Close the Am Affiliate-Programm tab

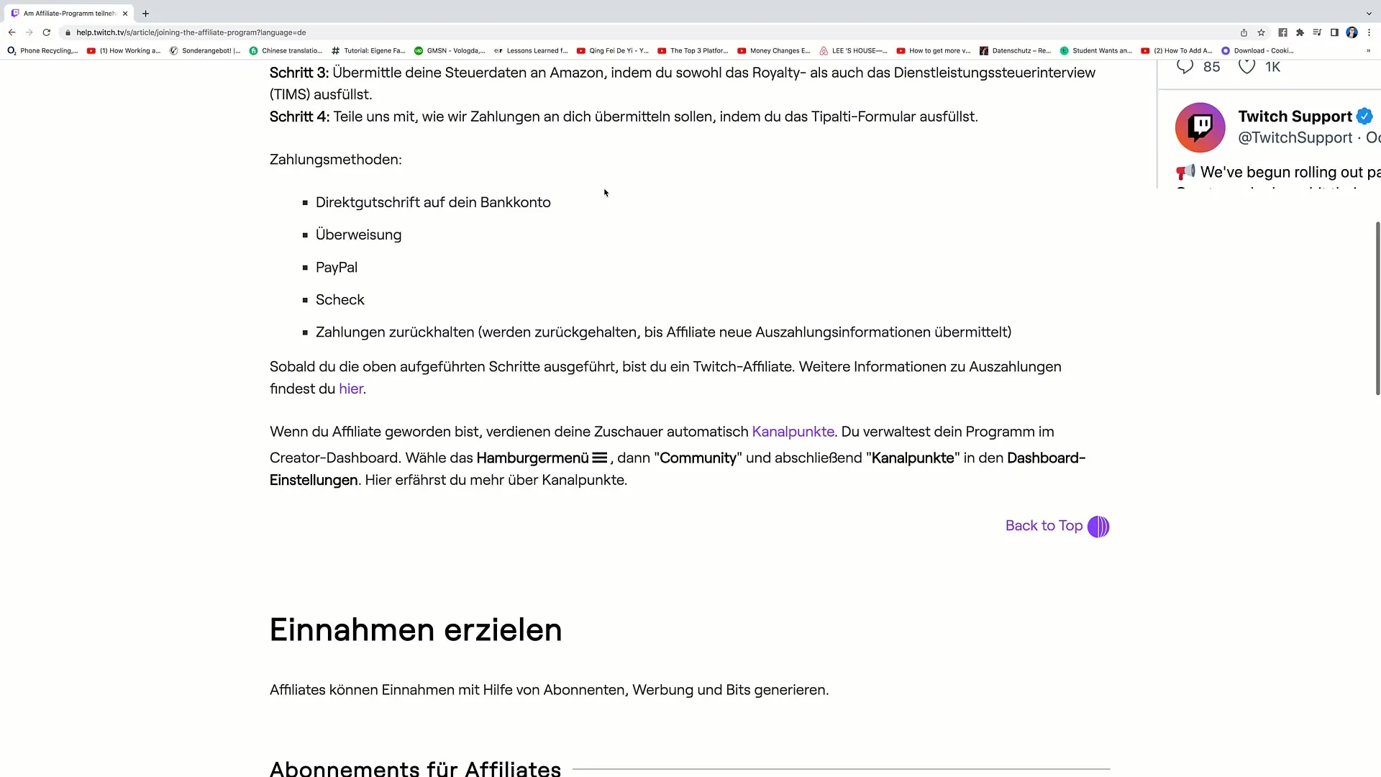tap(124, 13)
